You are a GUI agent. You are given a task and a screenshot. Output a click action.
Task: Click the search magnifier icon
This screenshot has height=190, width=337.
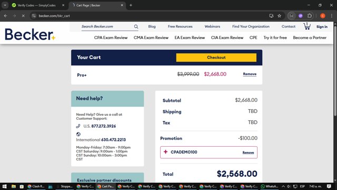click(x=136, y=26)
